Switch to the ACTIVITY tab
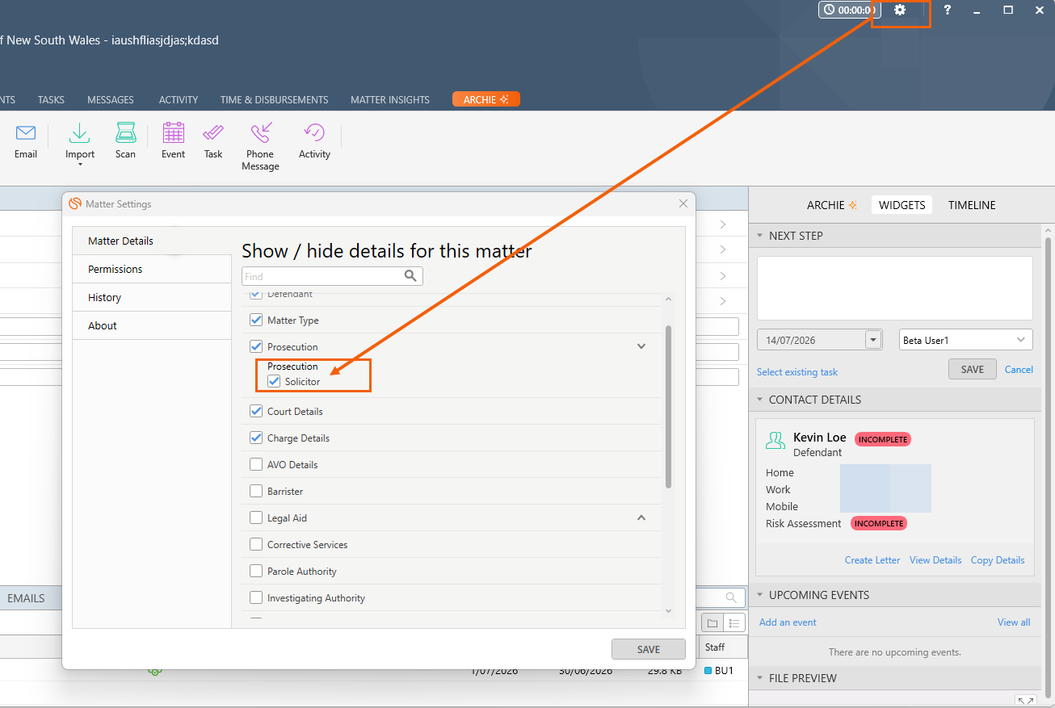Image resolution: width=1055 pixels, height=708 pixels. point(179,100)
